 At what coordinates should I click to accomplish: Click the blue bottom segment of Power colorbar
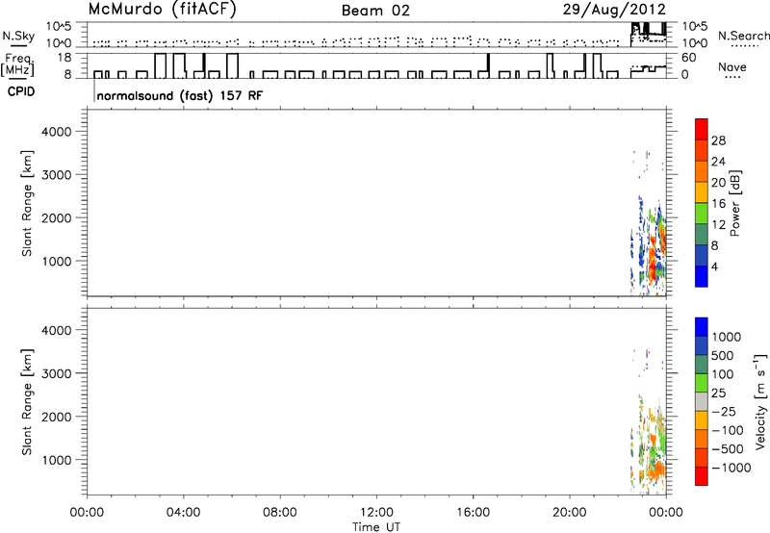702,276
